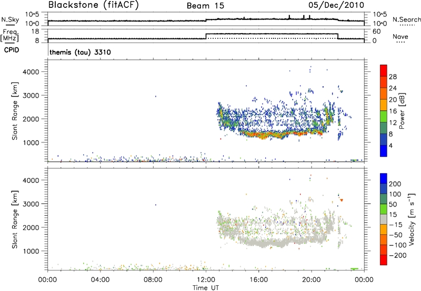Click the 'Nave' legend label
The image size is (421, 291).
tap(400, 36)
